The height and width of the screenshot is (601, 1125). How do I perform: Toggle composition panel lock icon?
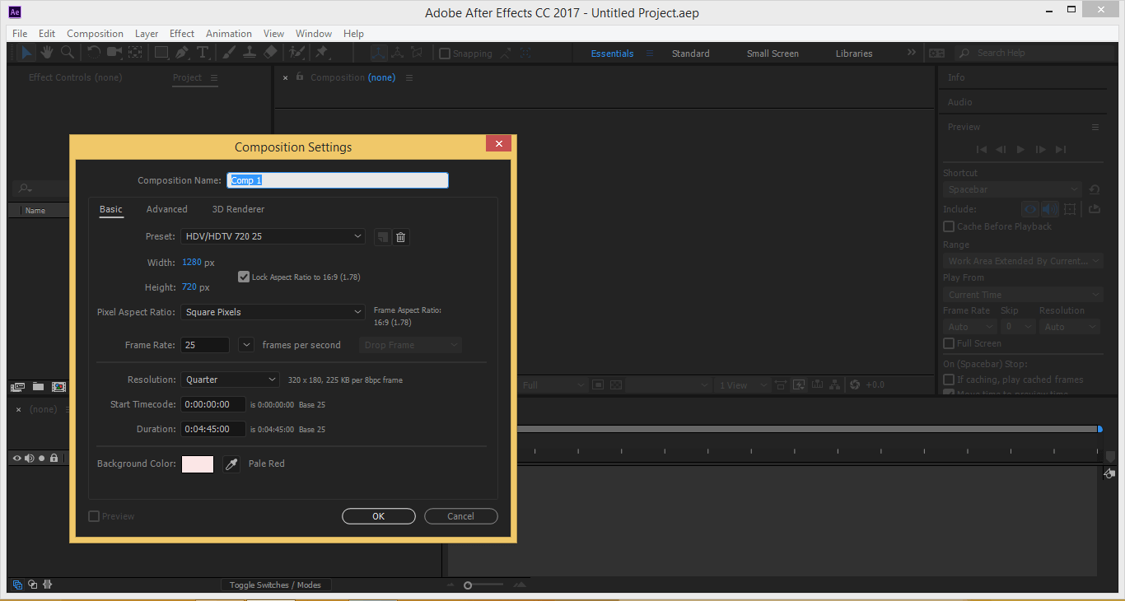[299, 77]
